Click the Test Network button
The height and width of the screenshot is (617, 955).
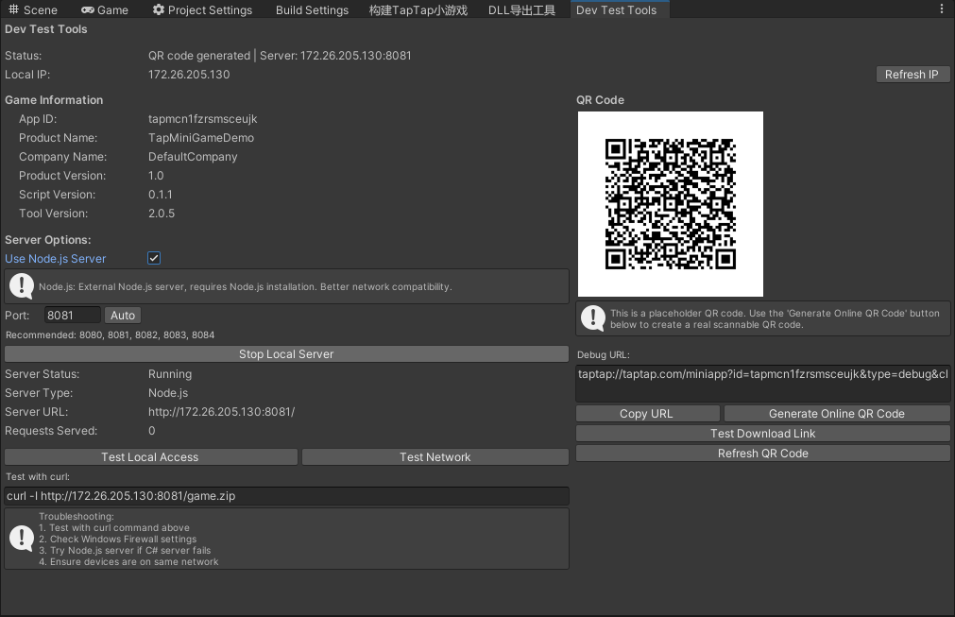pos(435,456)
